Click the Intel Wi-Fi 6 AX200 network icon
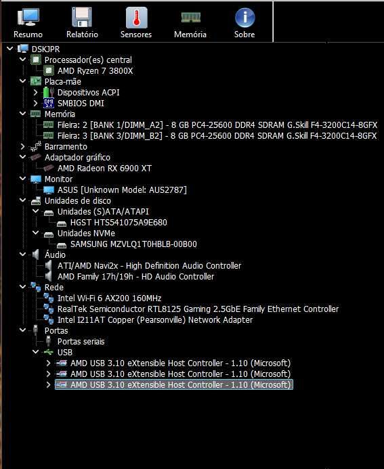Screen dimensions: 384x469 [x=49, y=298]
